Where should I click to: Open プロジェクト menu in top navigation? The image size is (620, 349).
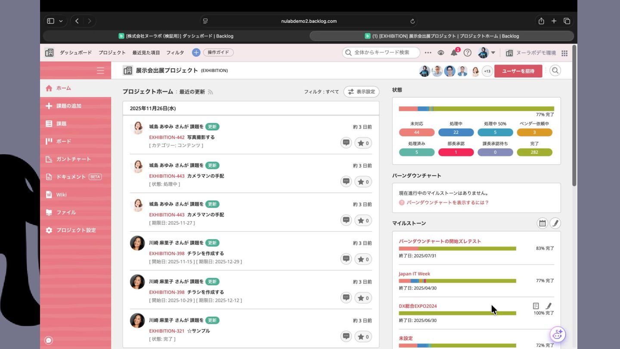click(x=112, y=53)
